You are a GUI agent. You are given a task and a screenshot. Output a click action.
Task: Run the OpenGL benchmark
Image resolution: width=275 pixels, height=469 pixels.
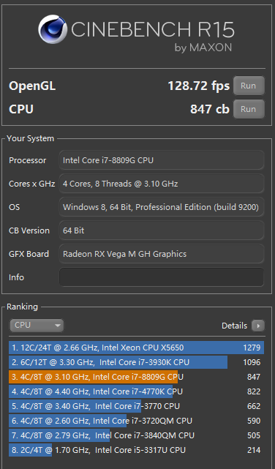249,86
